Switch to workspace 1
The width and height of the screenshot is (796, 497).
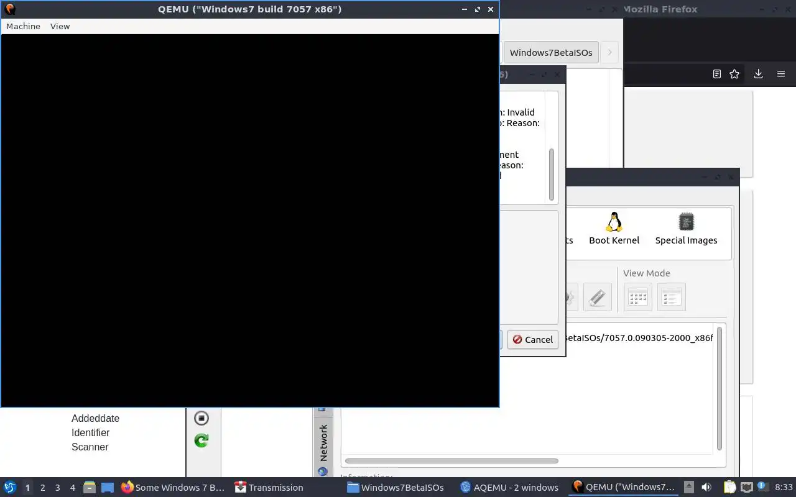[x=27, y=488]
